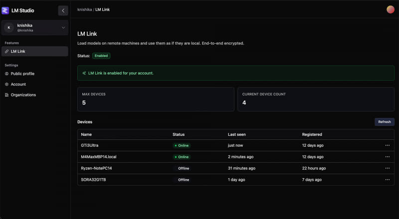Image resolution: width=399 pixels, height=219 pixels.
Task: Open Organizations page
Action: click(23, 95)
